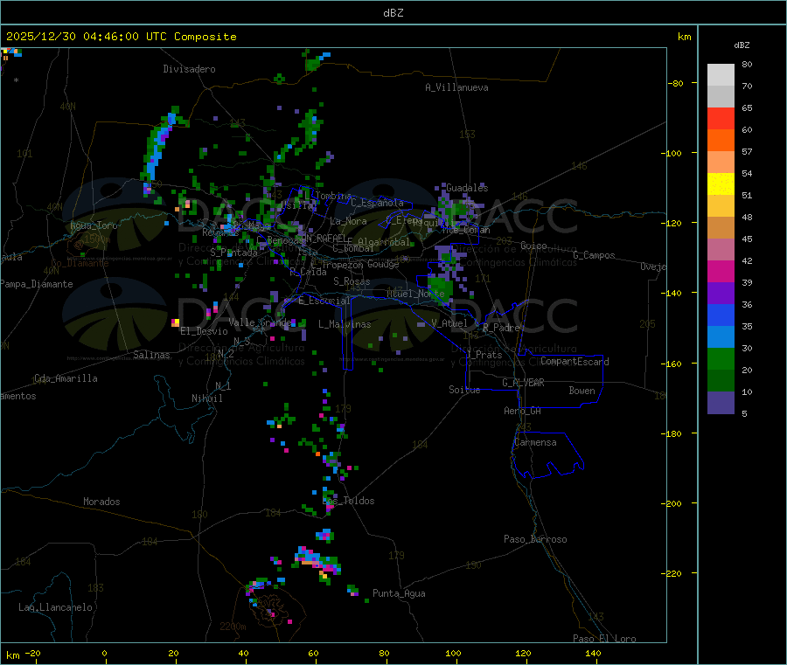Select the Guadales label on map

[467, 188]
